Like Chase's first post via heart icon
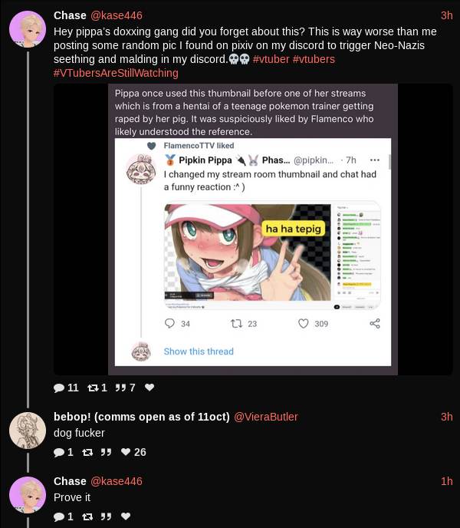This screenshot has width=460, height=528. [149, 388]
